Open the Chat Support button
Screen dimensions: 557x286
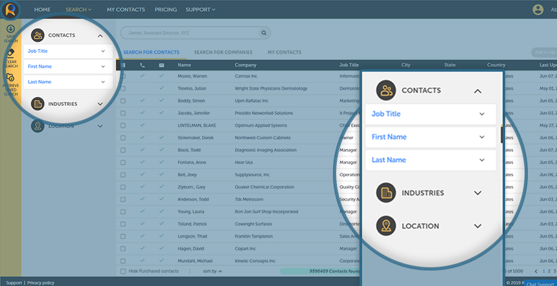tap(541, 284)
